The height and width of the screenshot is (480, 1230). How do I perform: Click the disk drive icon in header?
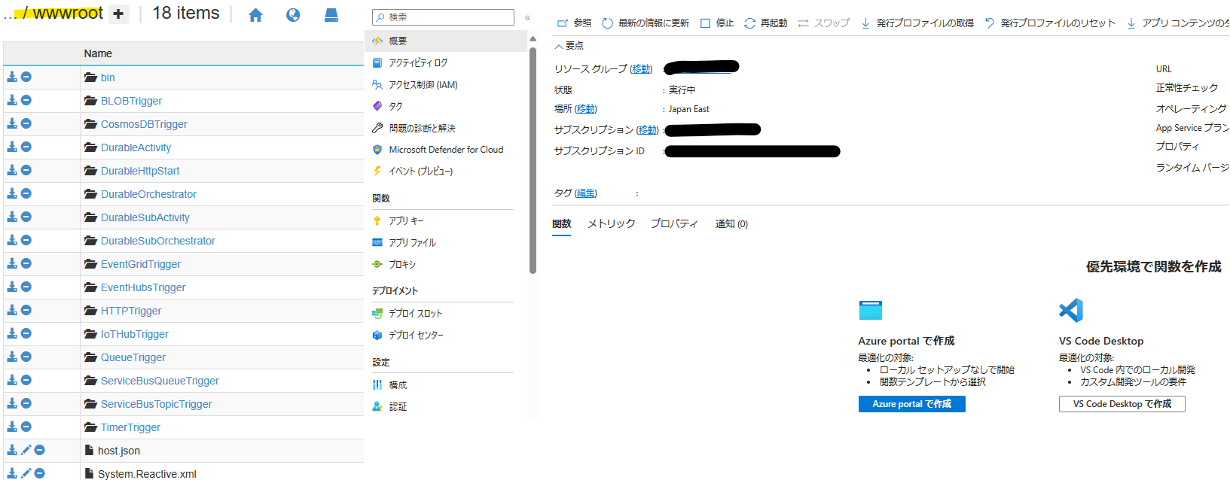[x=331, y=15]
